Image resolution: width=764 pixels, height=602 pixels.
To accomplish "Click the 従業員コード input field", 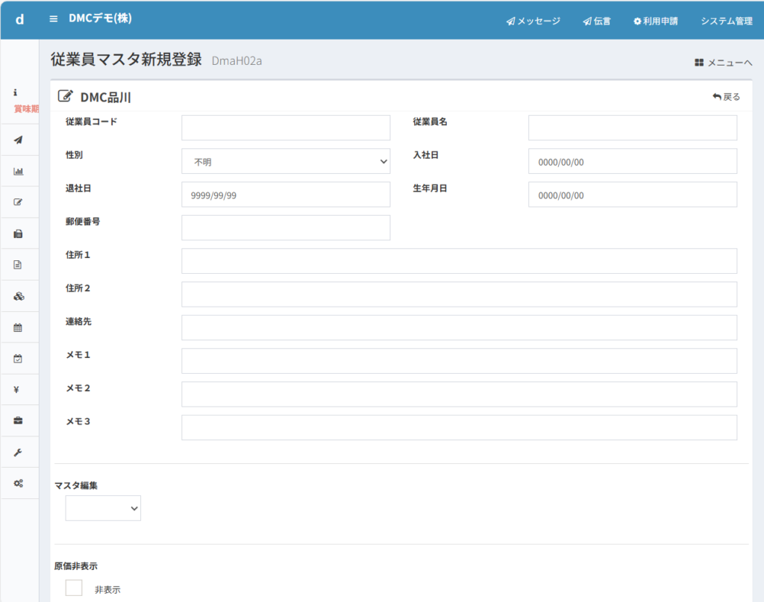I will coord(286,128).
